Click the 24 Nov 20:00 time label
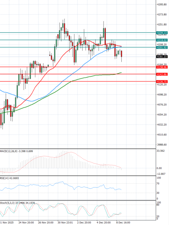The image size is (169, 225). click(x=25, y=223)
